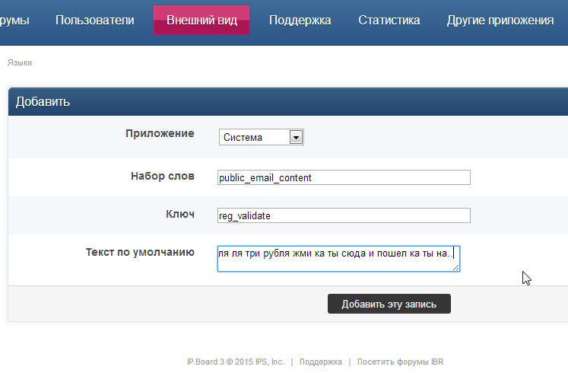568x373 pixels.
Task: Switch to the Внешний вид tab
Action: point(201,21)
